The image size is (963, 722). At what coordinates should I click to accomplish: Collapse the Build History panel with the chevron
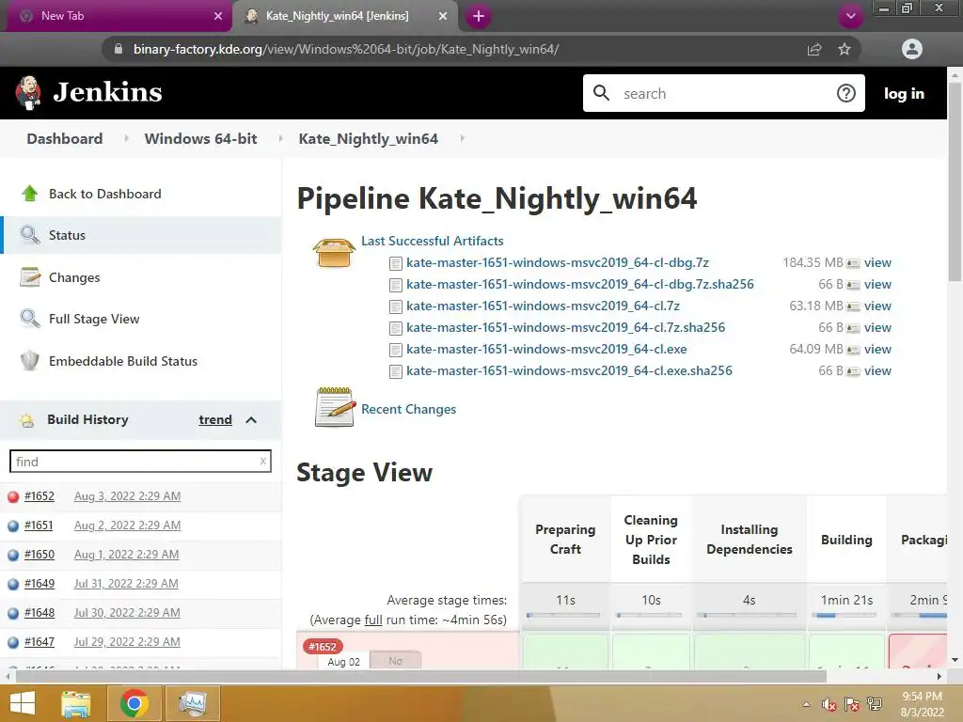(251, 420)
